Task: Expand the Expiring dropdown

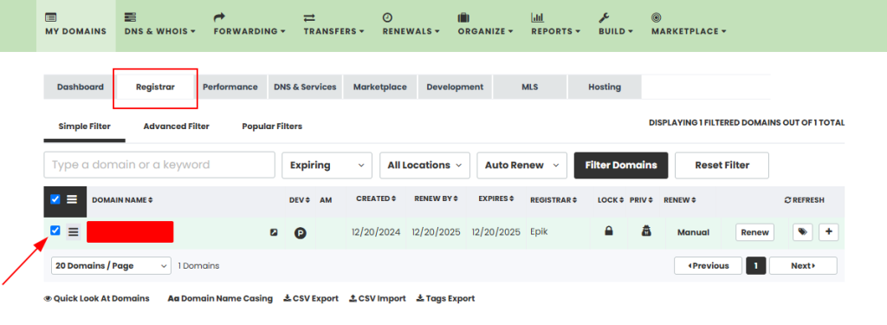Action: [327, 166]
